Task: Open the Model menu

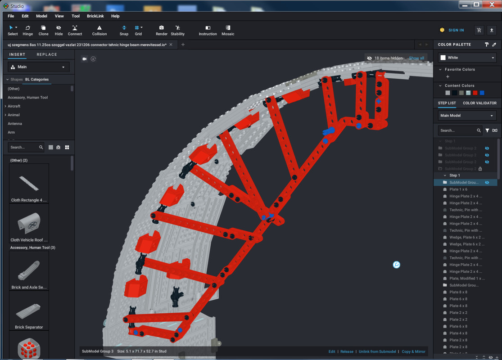Action: (41, 16)
